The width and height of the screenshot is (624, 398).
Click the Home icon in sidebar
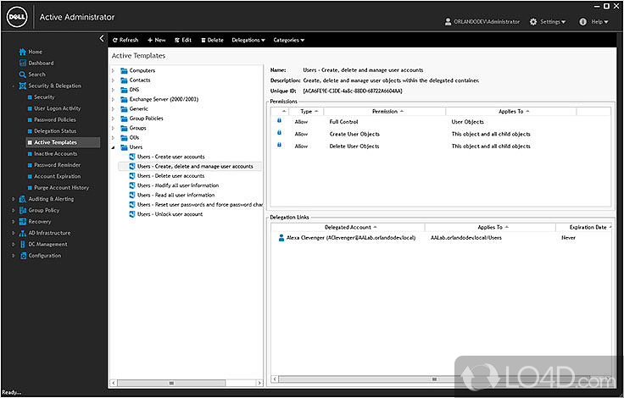click(21, 52)
